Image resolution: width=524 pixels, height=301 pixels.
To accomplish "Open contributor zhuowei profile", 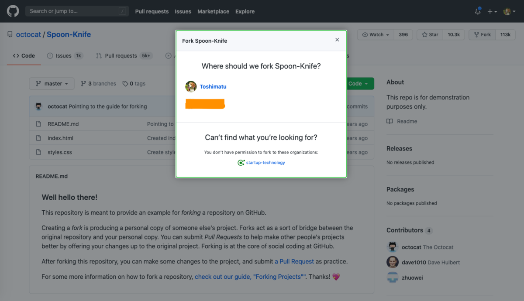I will pos(412,278).
